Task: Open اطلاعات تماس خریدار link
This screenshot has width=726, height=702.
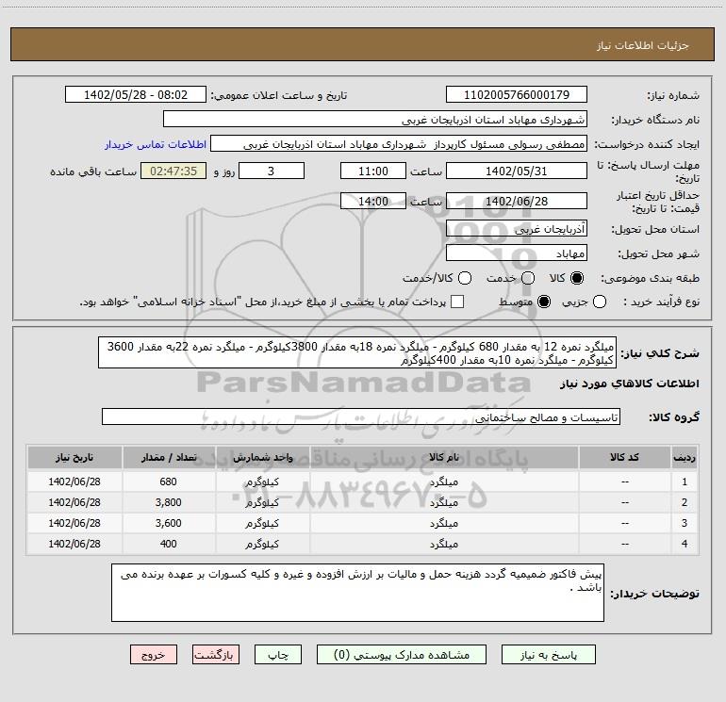Action: click(156, 144)
